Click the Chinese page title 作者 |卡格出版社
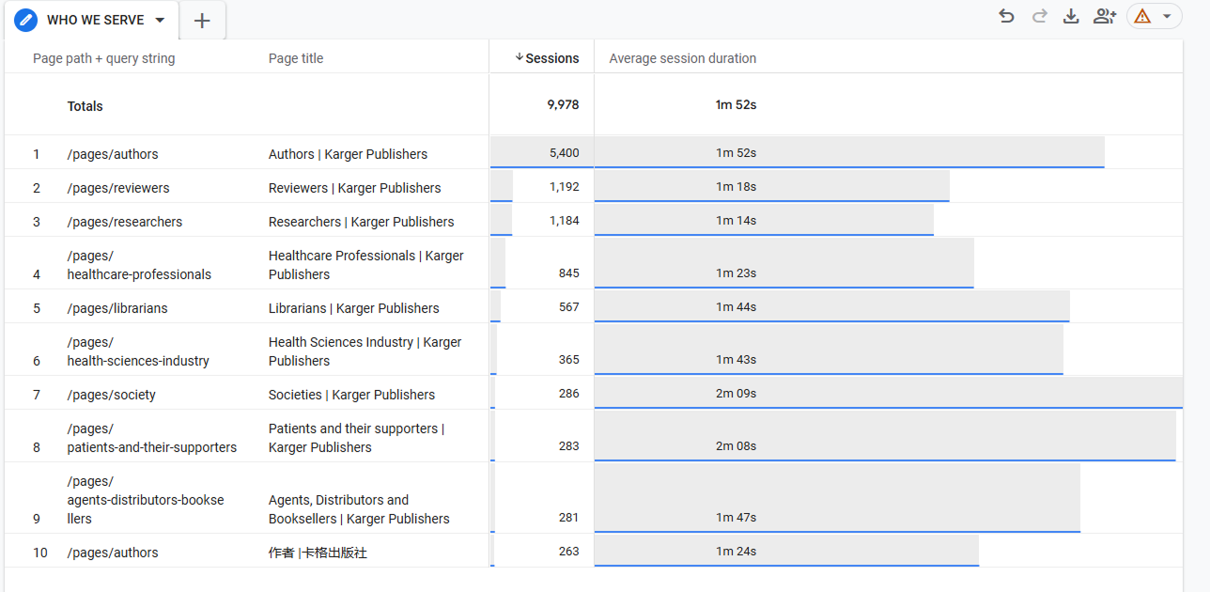Screen dimensions: 1210x592 318,553
